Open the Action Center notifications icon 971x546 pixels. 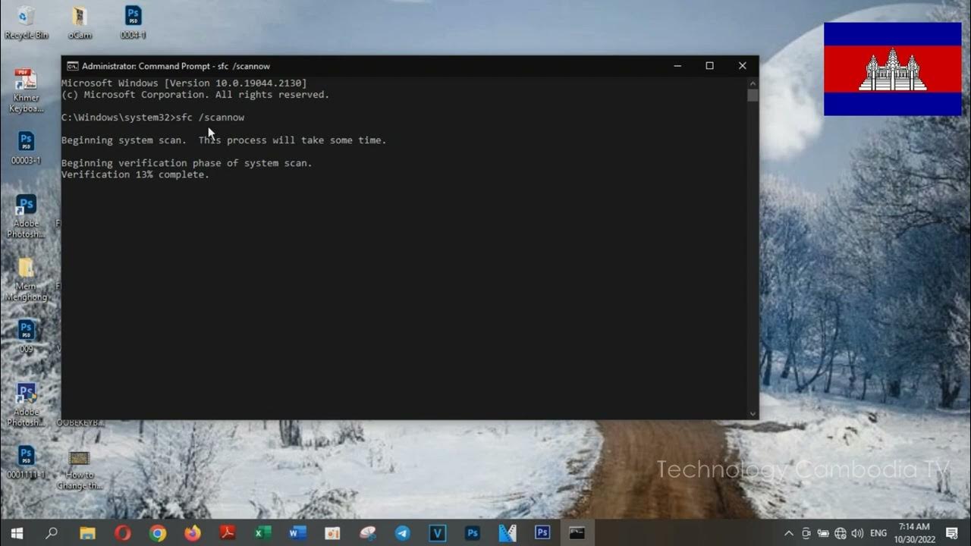pyautogui.click(x=952, y=533)
